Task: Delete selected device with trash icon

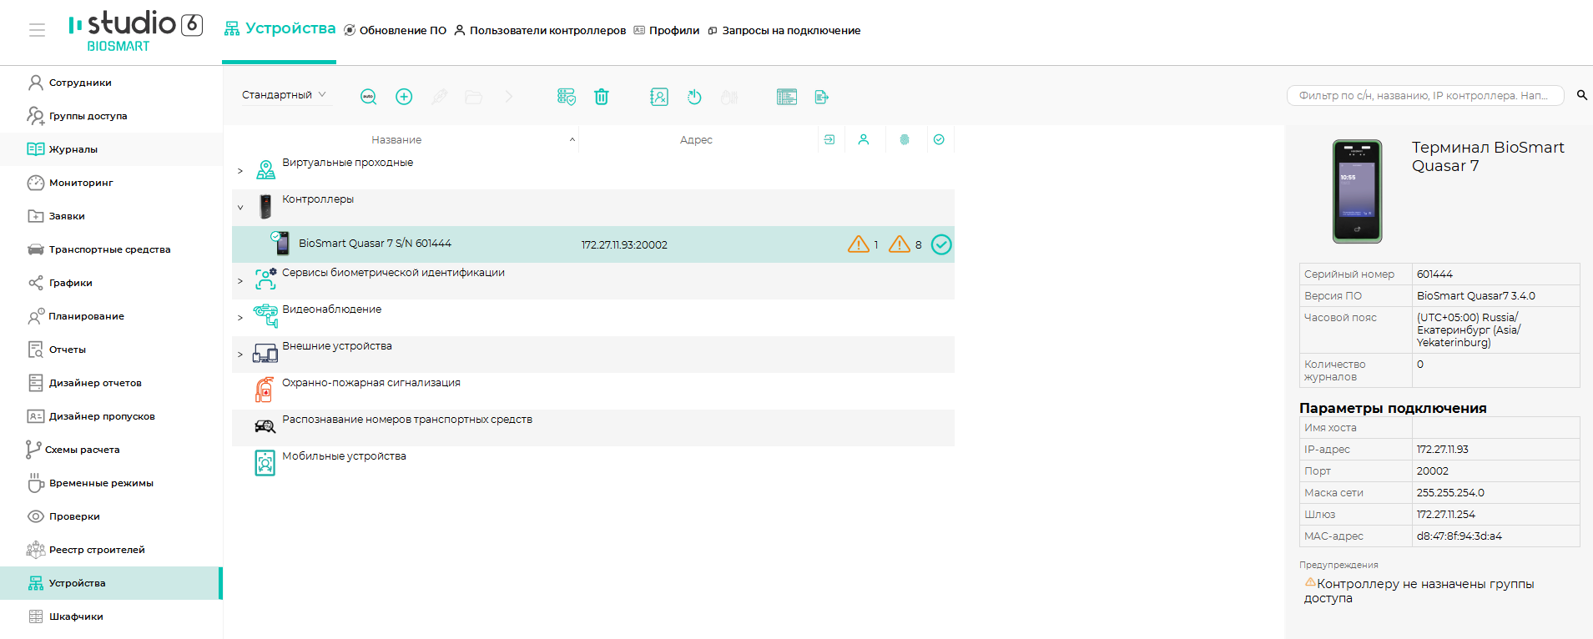Action: pyautogui.click(x=601, y=97)
